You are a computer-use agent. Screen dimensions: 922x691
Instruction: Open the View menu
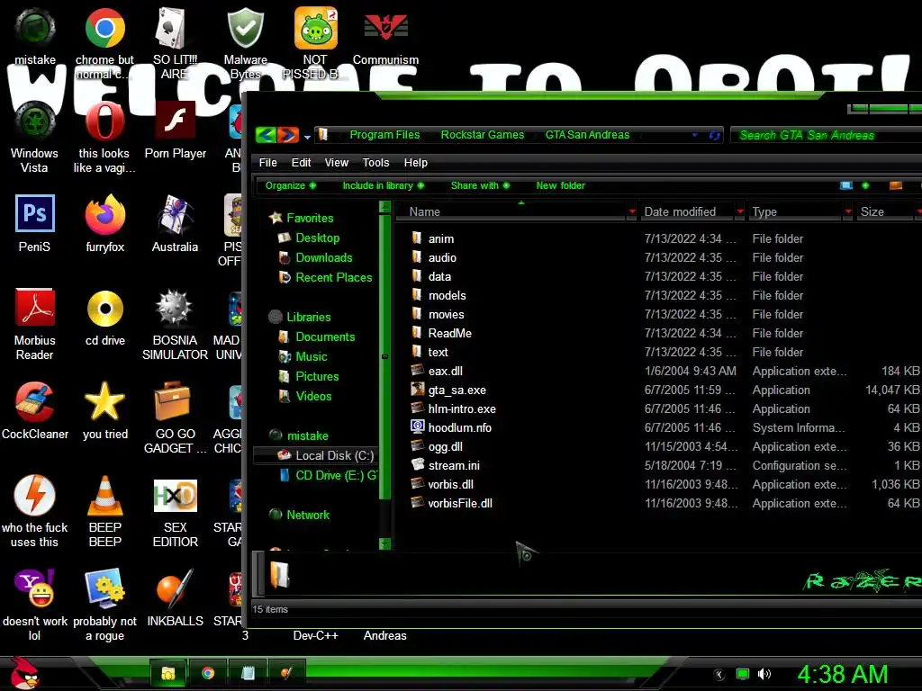[337, 163]
